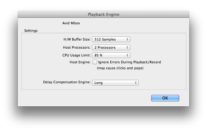Open the Host Processors dropdown
The height and width of the screenshot is (131, 207).
point(111,47)
